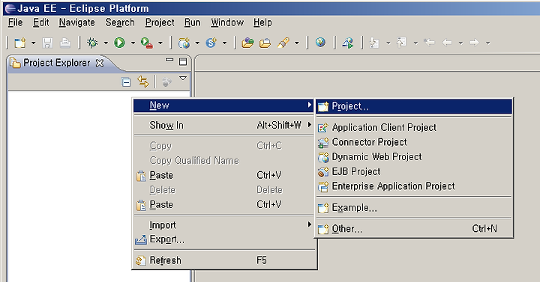Click the Web Browser globe icon
The width and height of the screenshot is (540, 282).
320,42
